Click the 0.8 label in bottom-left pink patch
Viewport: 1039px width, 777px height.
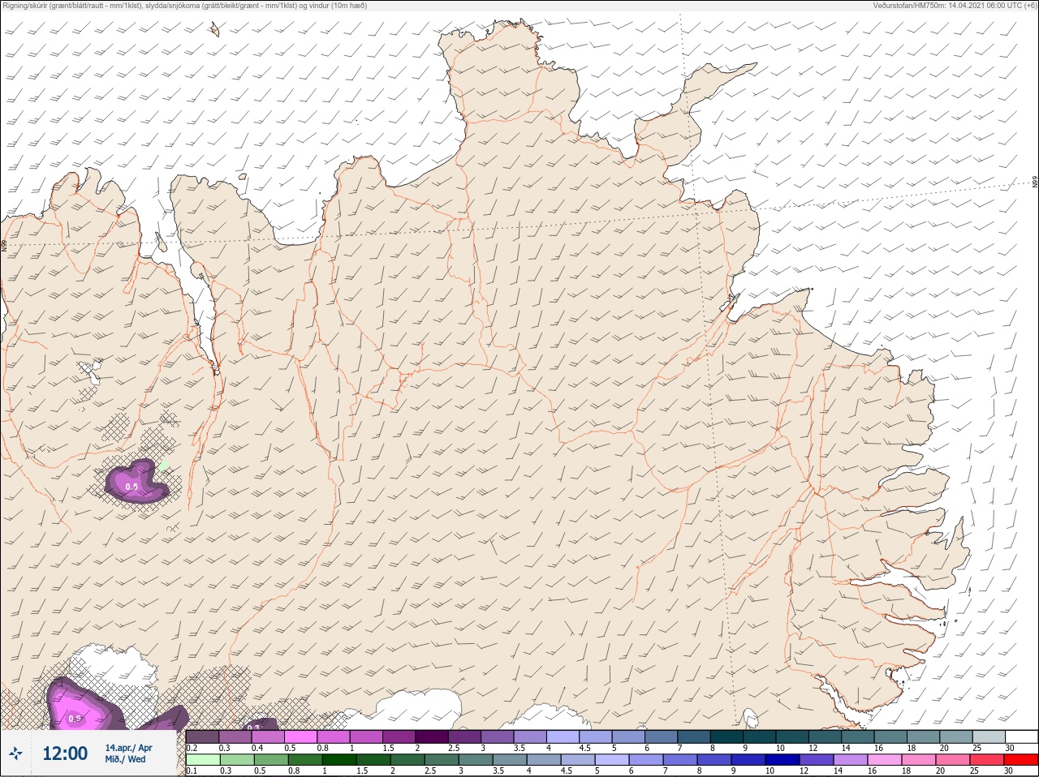tap(75, 719)
